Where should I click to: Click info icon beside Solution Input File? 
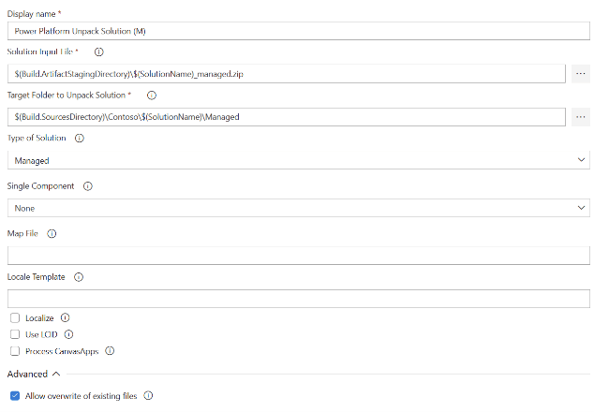pos(98,51)
